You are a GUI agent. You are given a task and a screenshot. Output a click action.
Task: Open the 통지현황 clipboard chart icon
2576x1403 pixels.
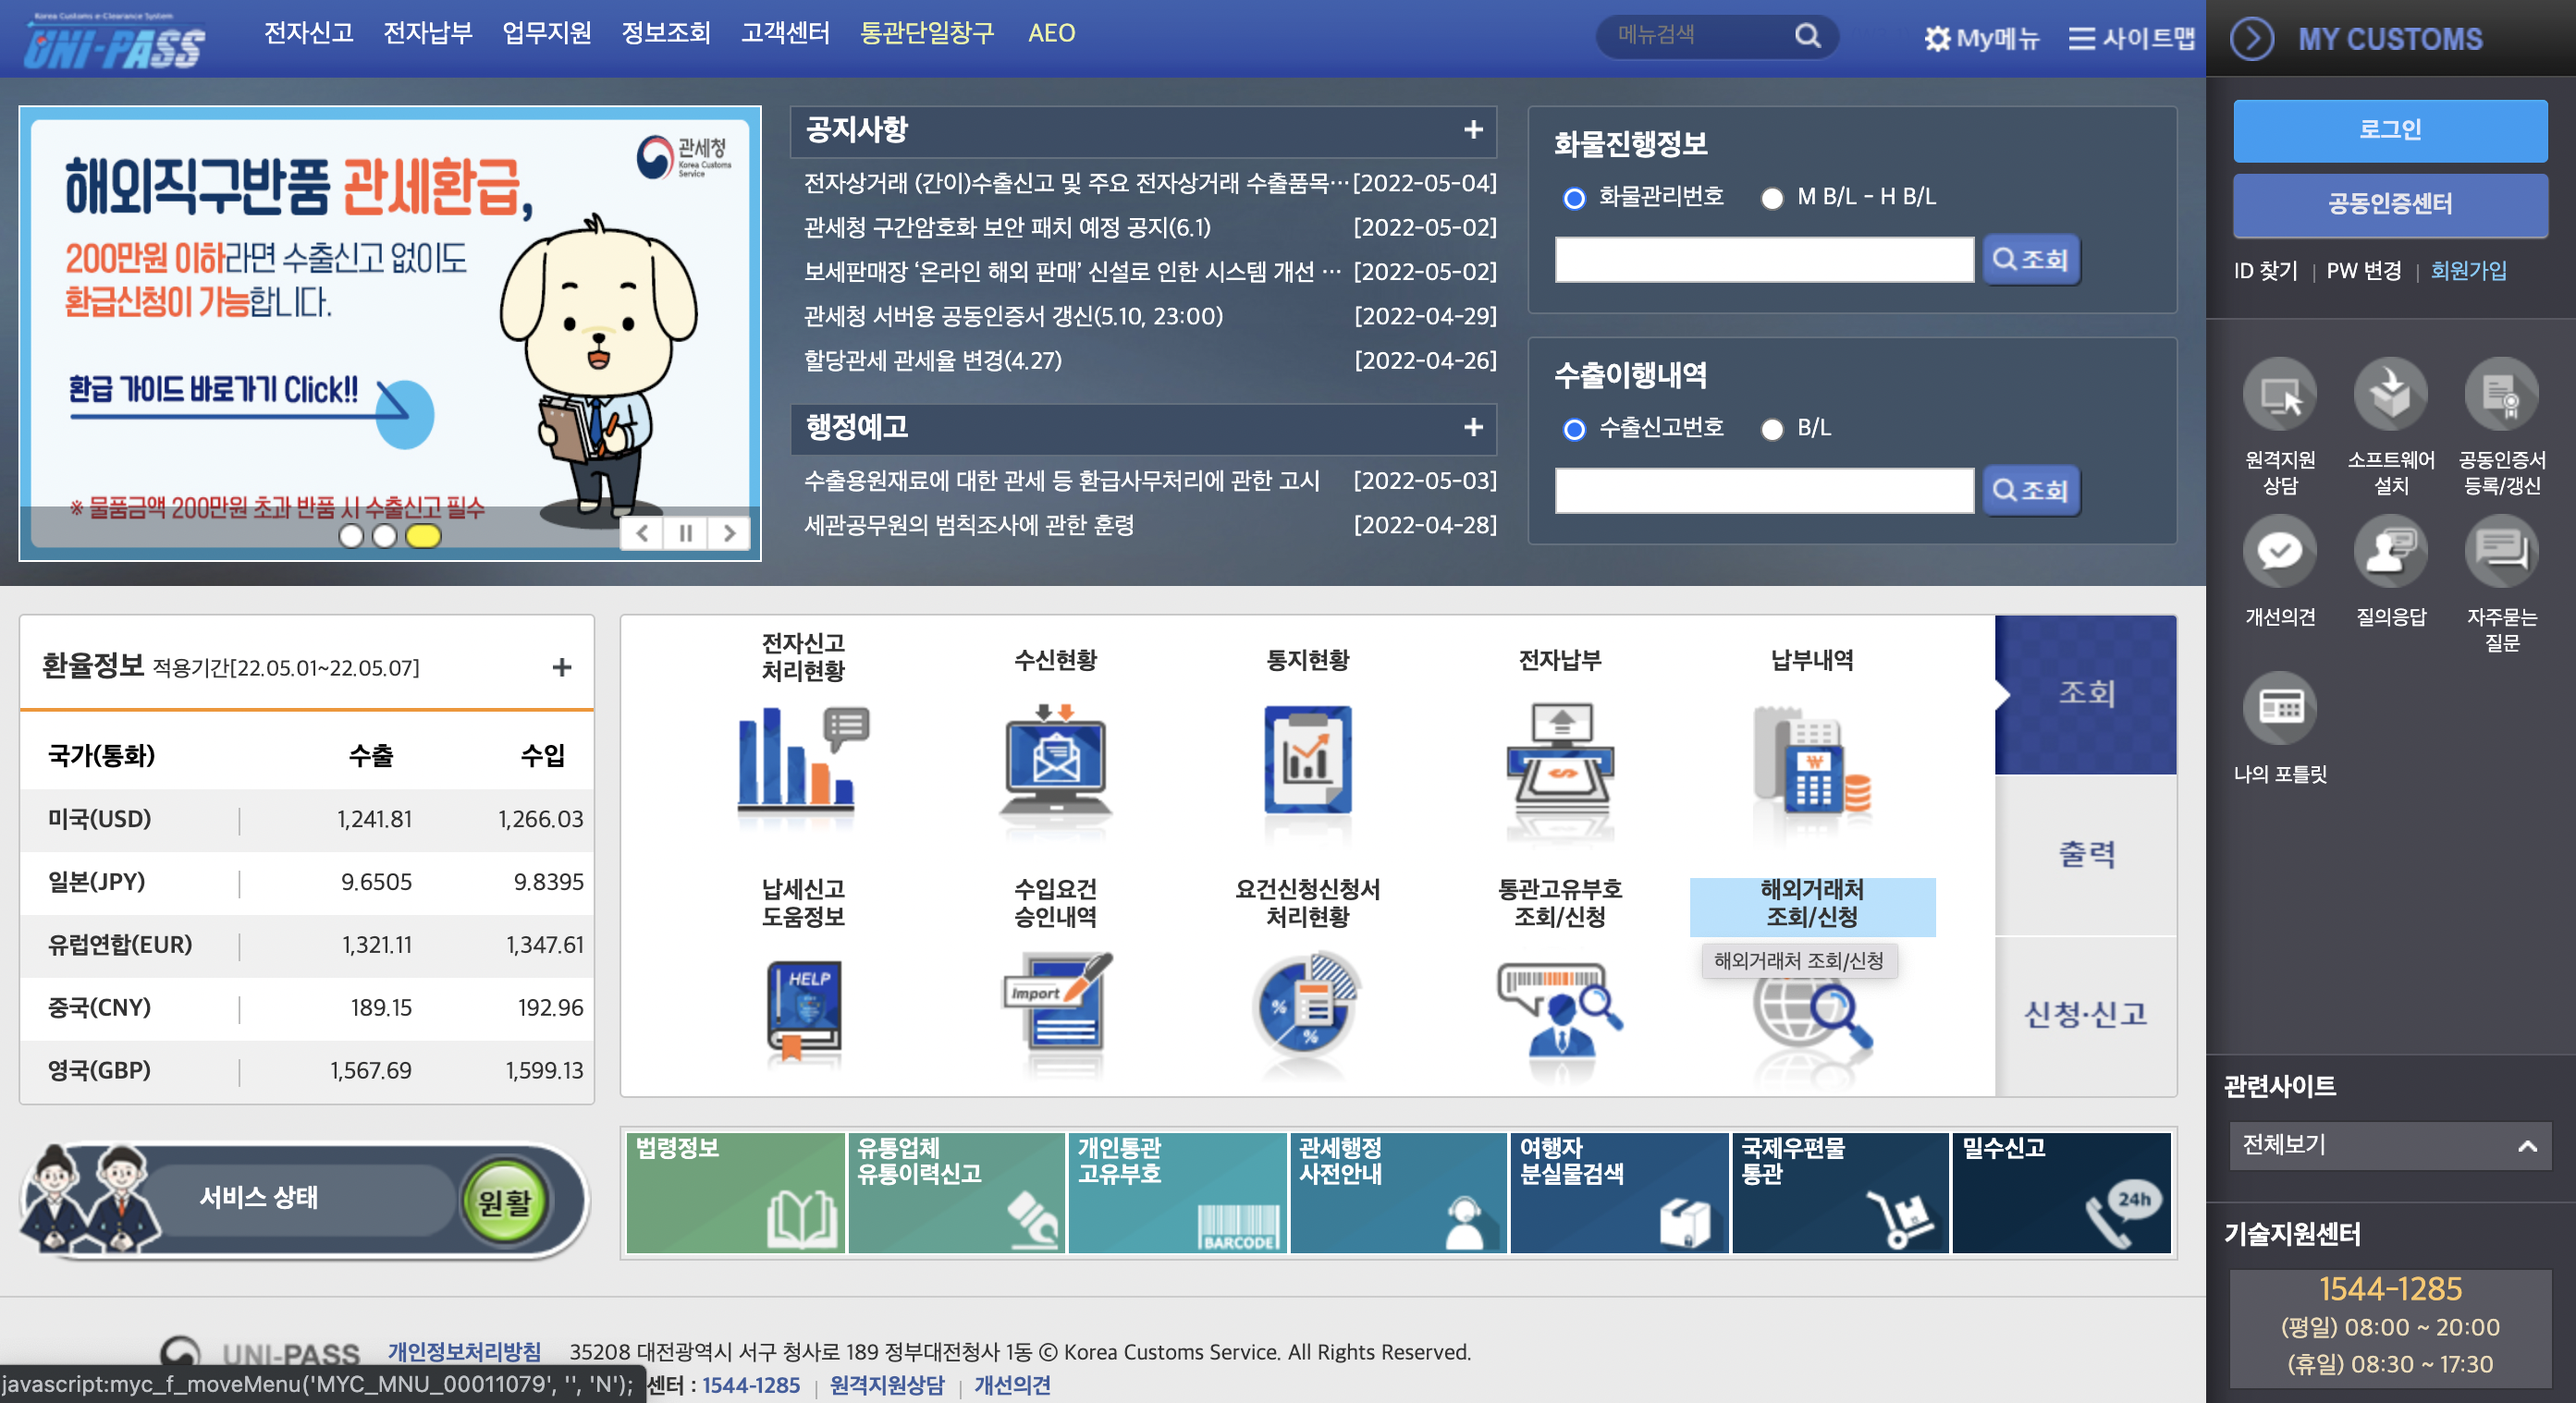tap(1307, 760)
